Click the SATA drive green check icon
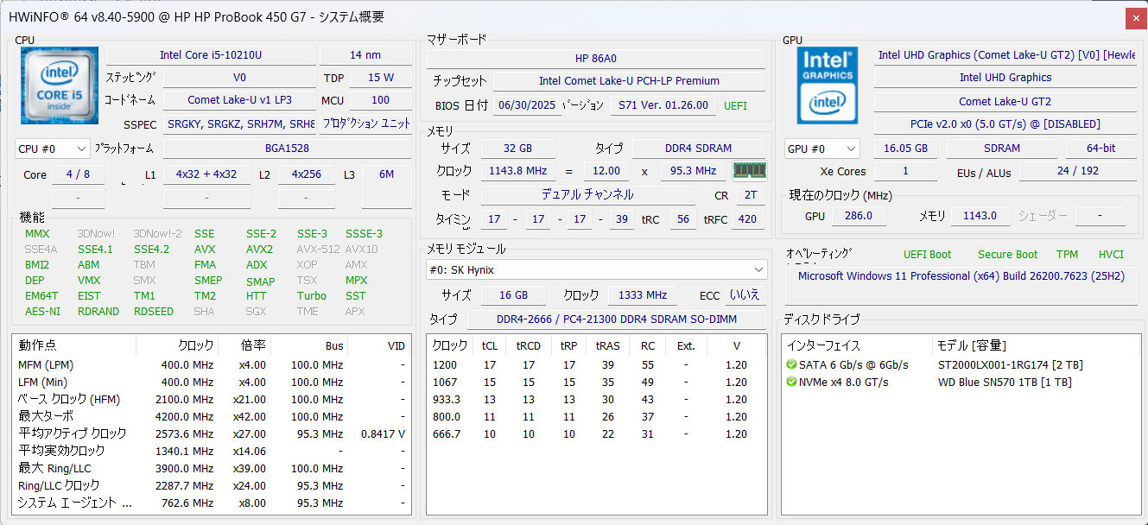 coord(791,365)
